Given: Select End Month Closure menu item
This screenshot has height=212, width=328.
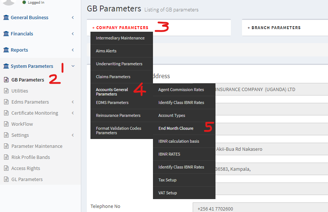Looking at the screenshot, I should pyautogui.click(x=176, y=128).
